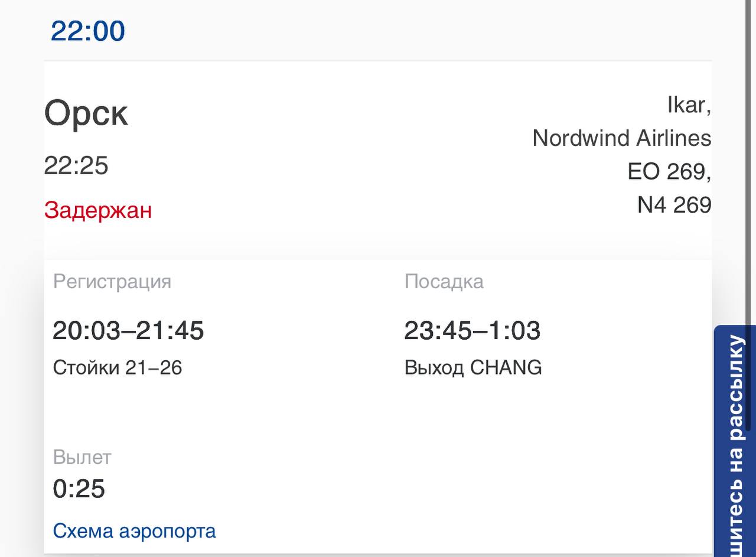Viewport: 756px width, 557px height.
Task: Open the vertical рассылку subscription tab
Action: click(735, 441)
